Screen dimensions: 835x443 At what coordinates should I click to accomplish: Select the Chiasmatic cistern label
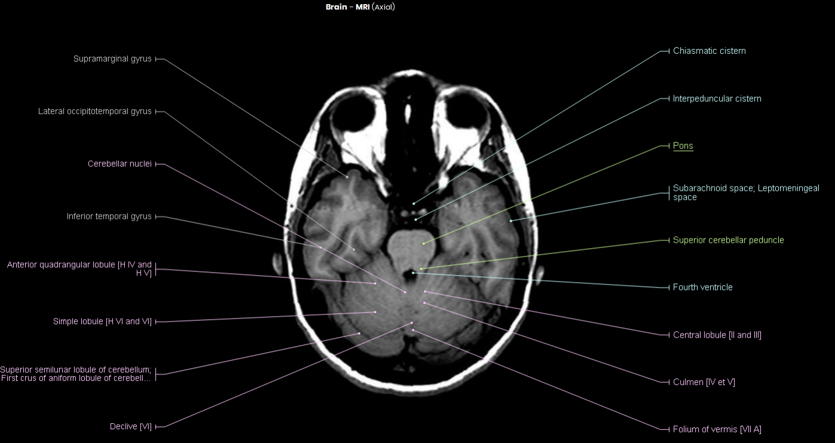click(x=709, y=51)
